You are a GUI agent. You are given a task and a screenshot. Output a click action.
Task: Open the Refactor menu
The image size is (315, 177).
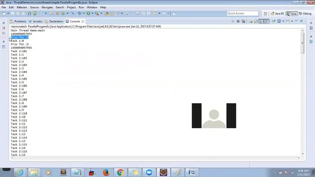(x=22, y=7)
